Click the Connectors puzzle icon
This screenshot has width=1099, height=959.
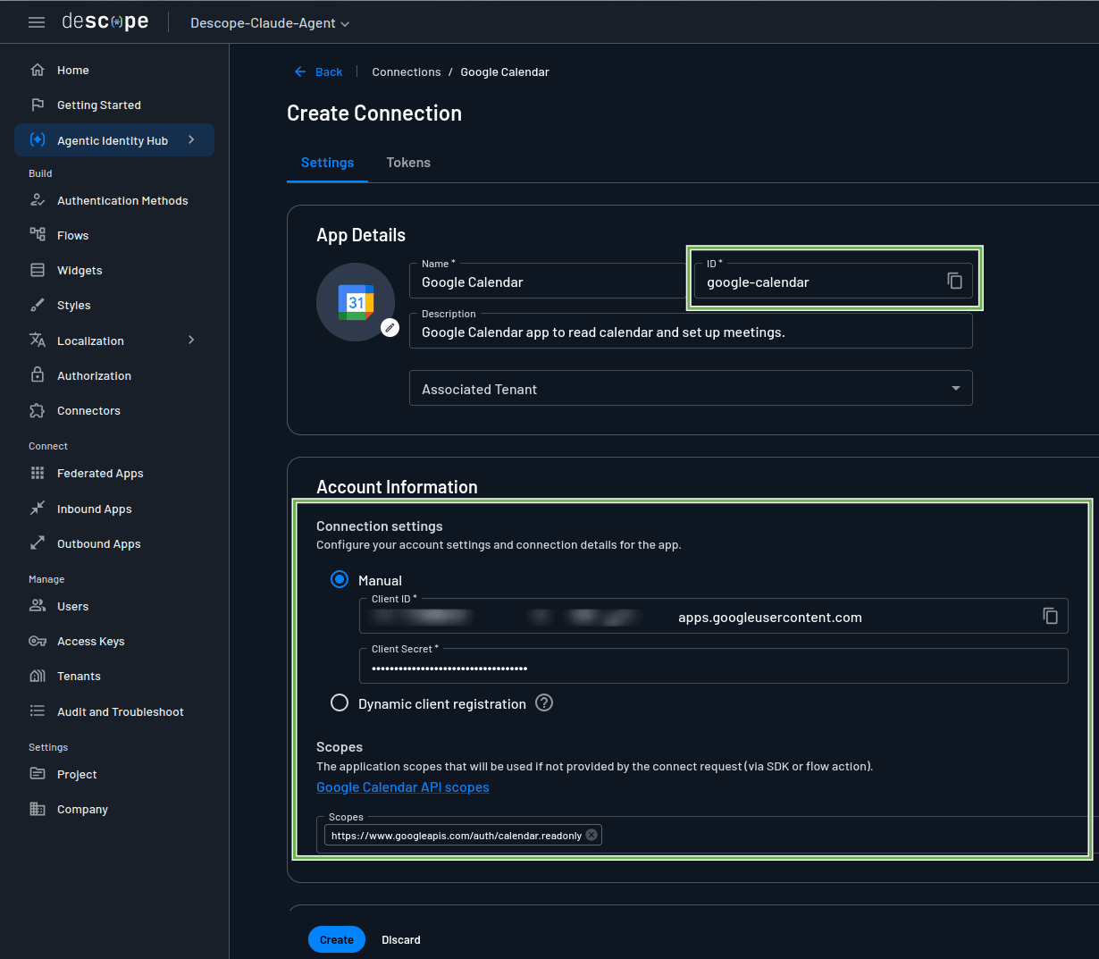click(x=38, y=410)
